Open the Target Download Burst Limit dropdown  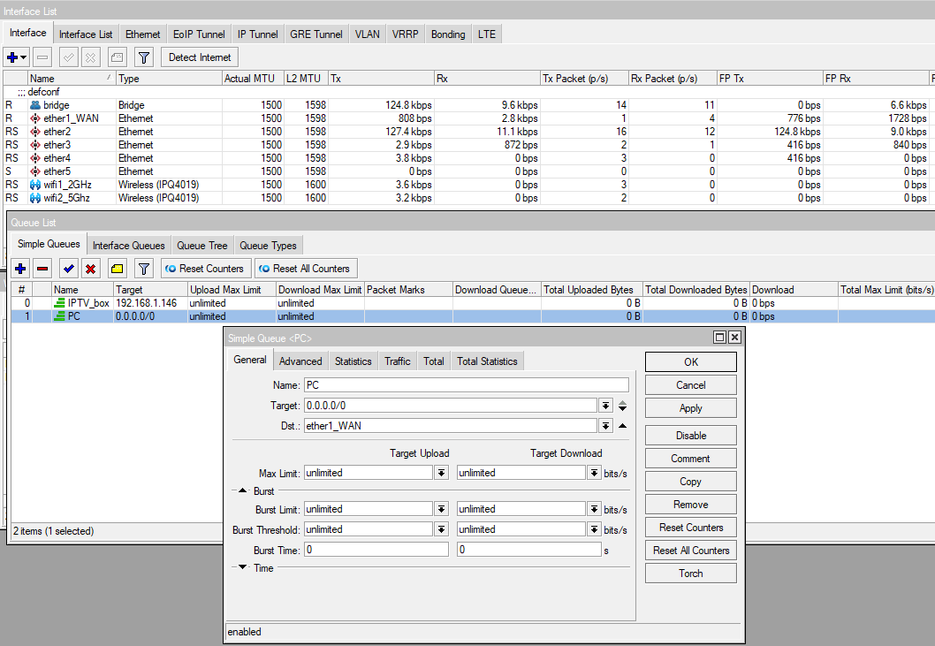click(x=594, y=509)
